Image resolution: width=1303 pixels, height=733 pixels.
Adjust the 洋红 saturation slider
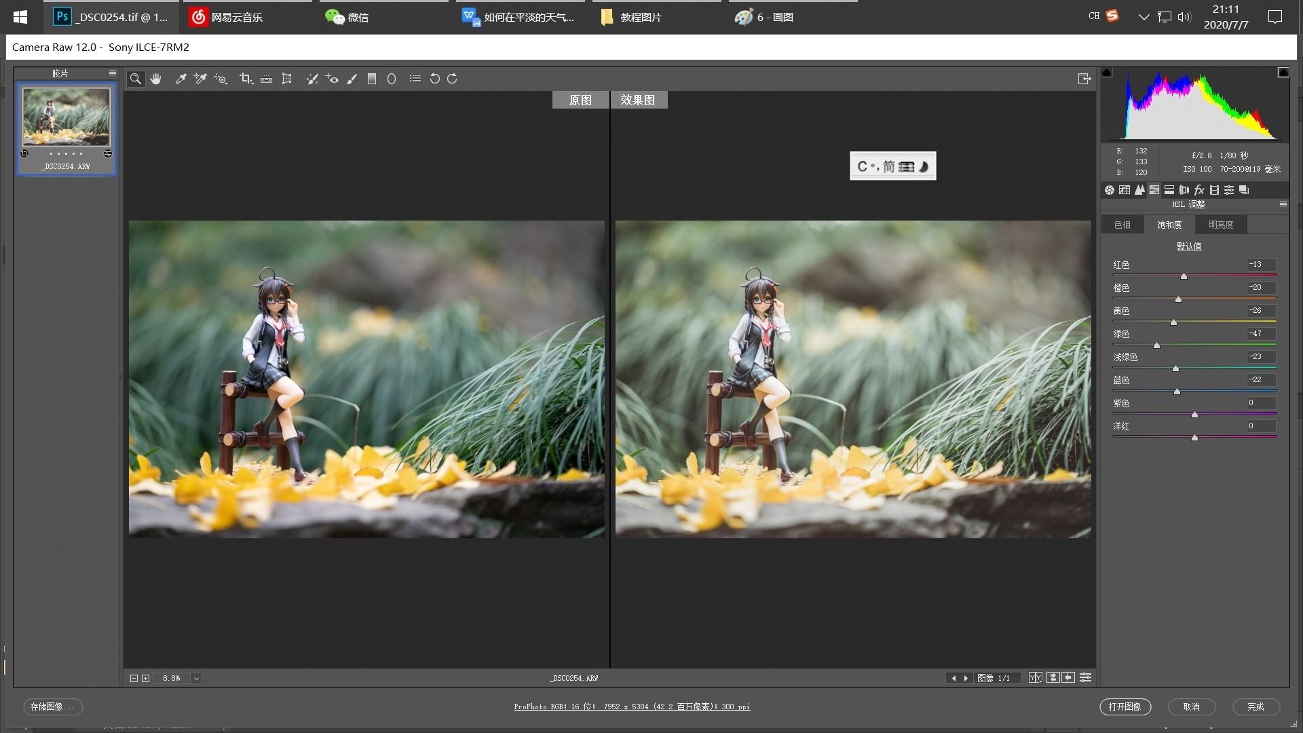tap(1194, 437)
